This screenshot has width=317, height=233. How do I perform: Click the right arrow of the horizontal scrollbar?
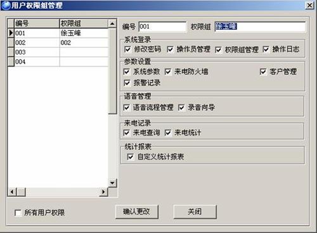103,192
